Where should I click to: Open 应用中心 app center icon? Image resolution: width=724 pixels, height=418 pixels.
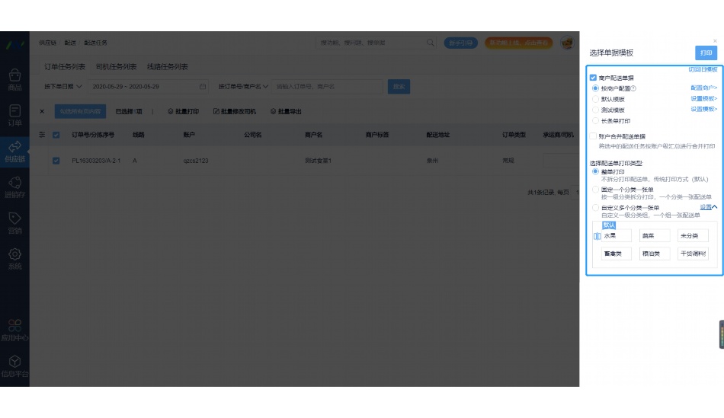coord(14,325)
